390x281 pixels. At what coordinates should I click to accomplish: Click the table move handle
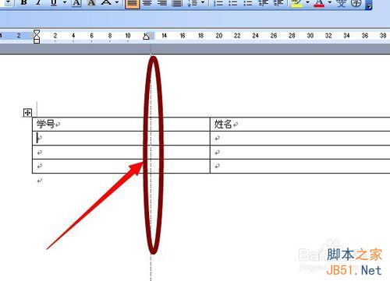(x=27, y=113)
